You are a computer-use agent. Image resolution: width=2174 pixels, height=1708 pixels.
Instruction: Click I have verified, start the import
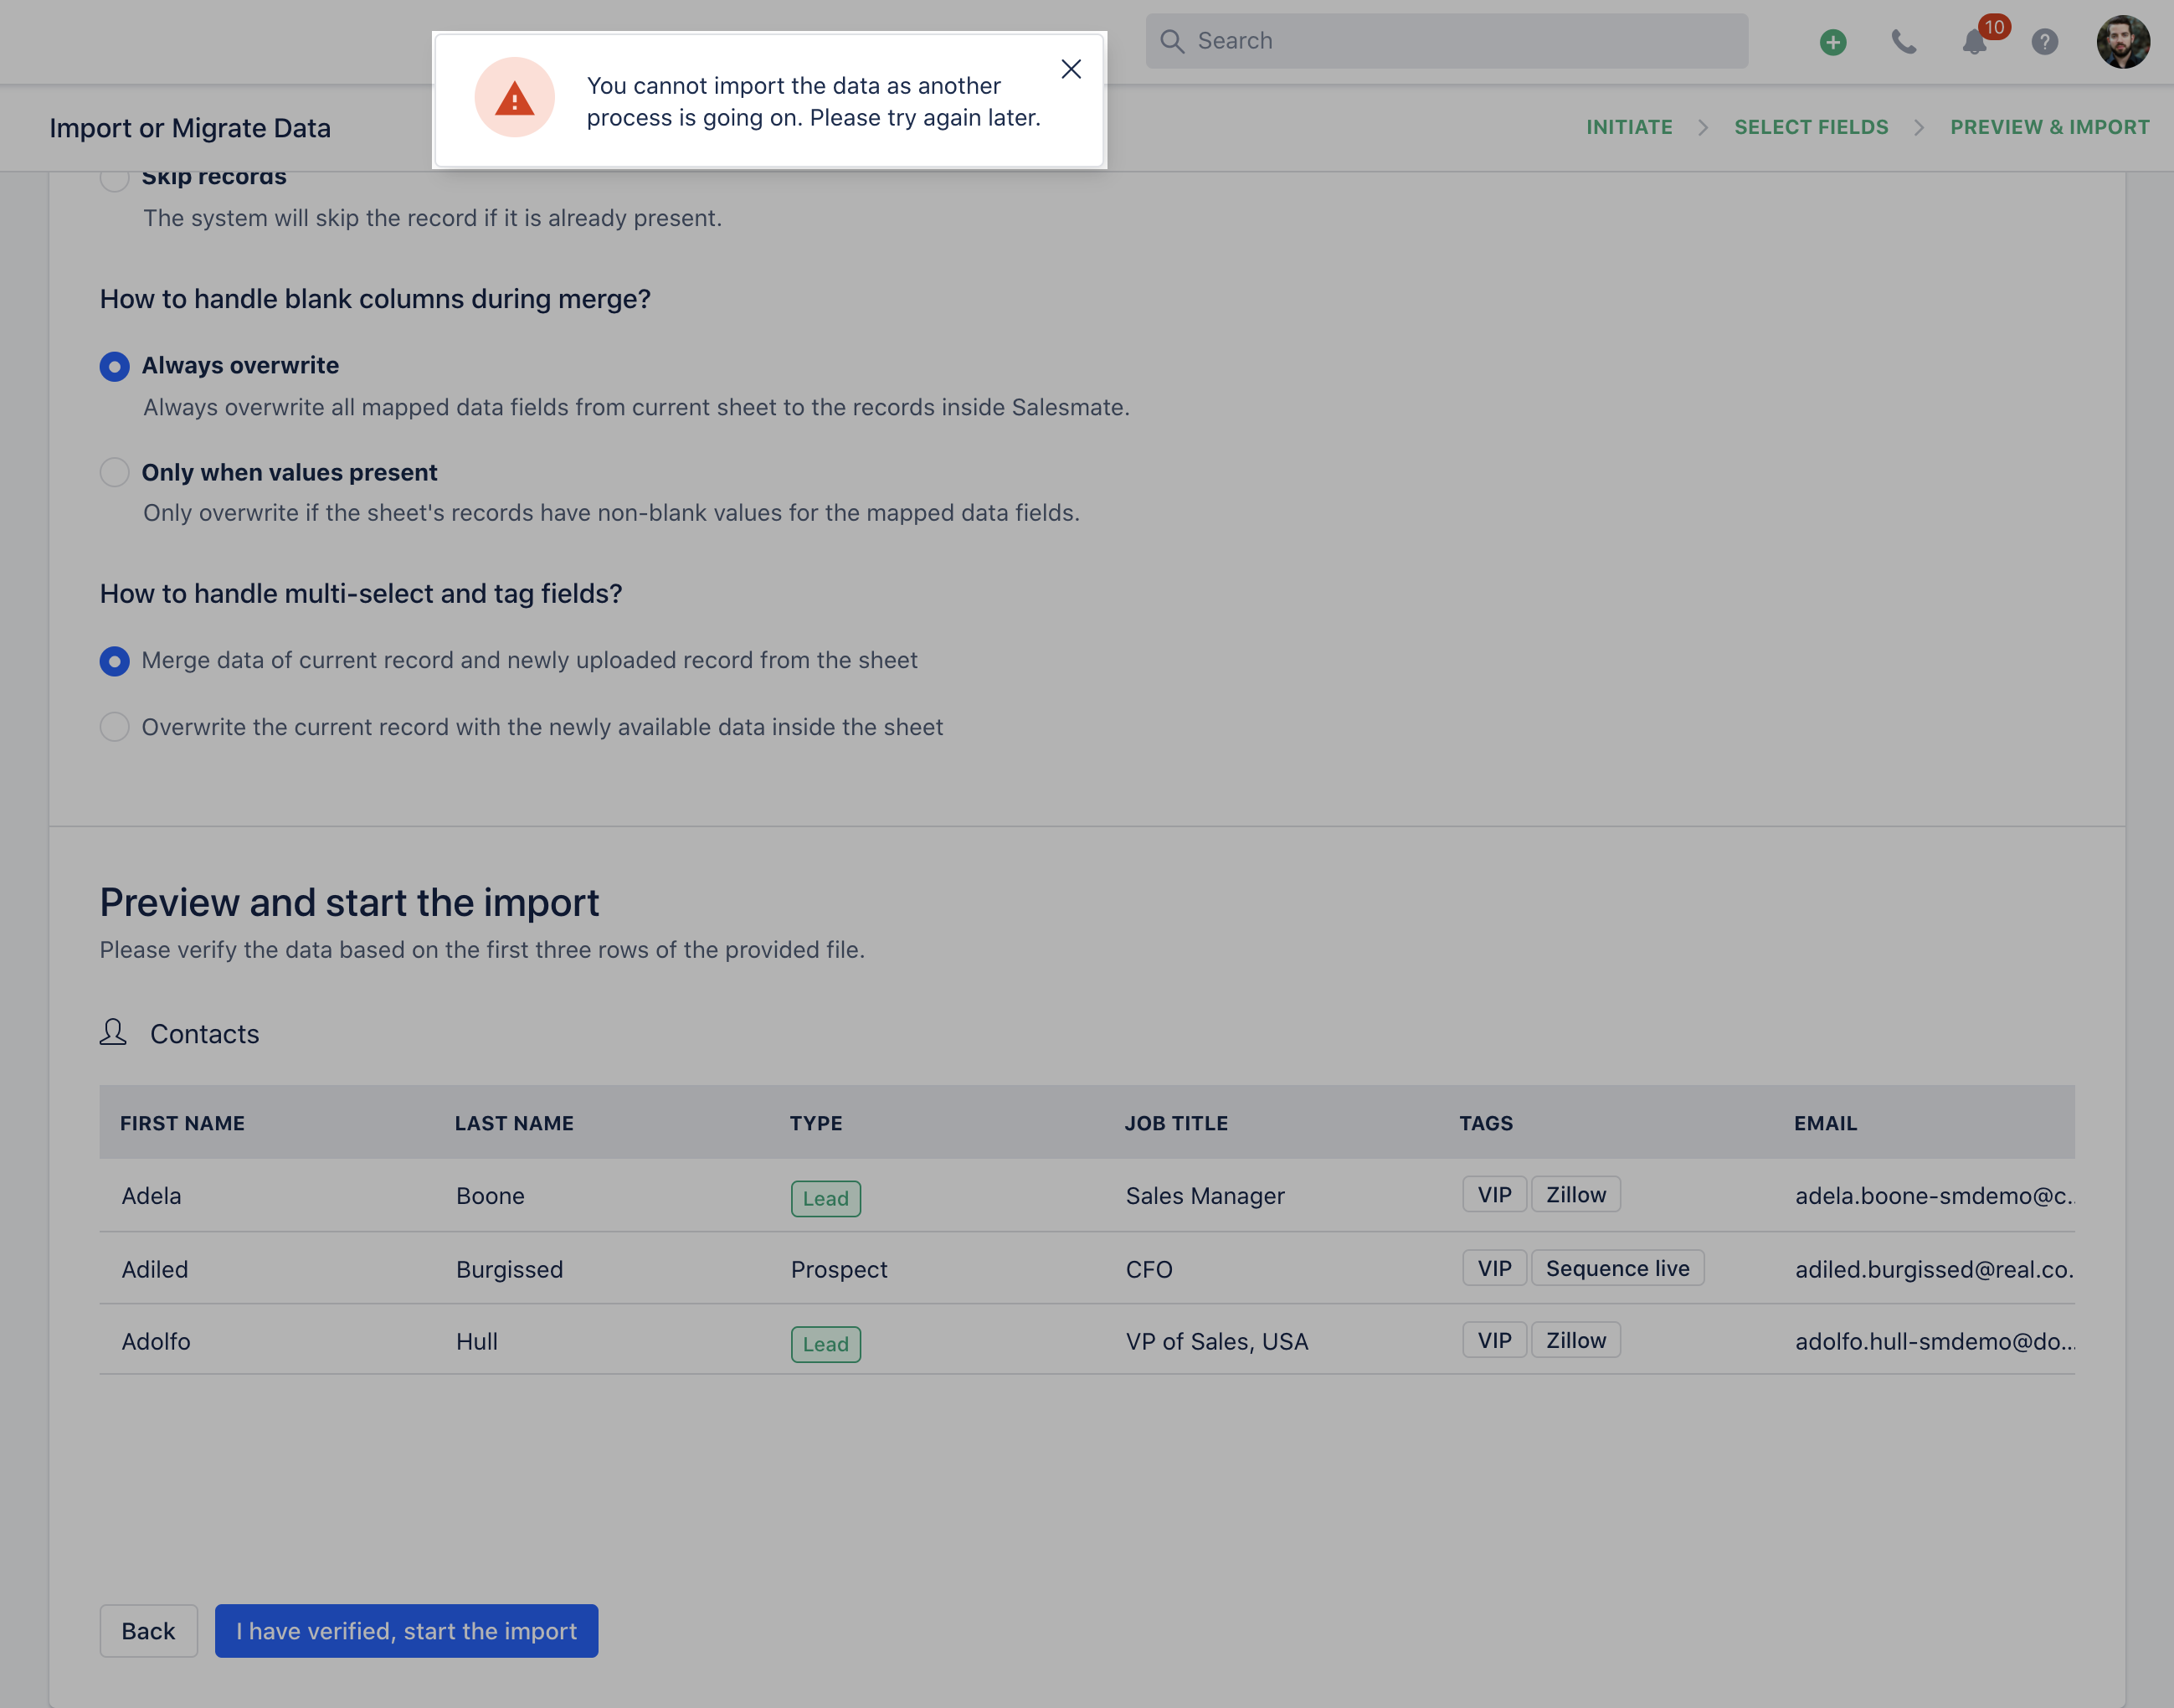(x=406, y=1631)
